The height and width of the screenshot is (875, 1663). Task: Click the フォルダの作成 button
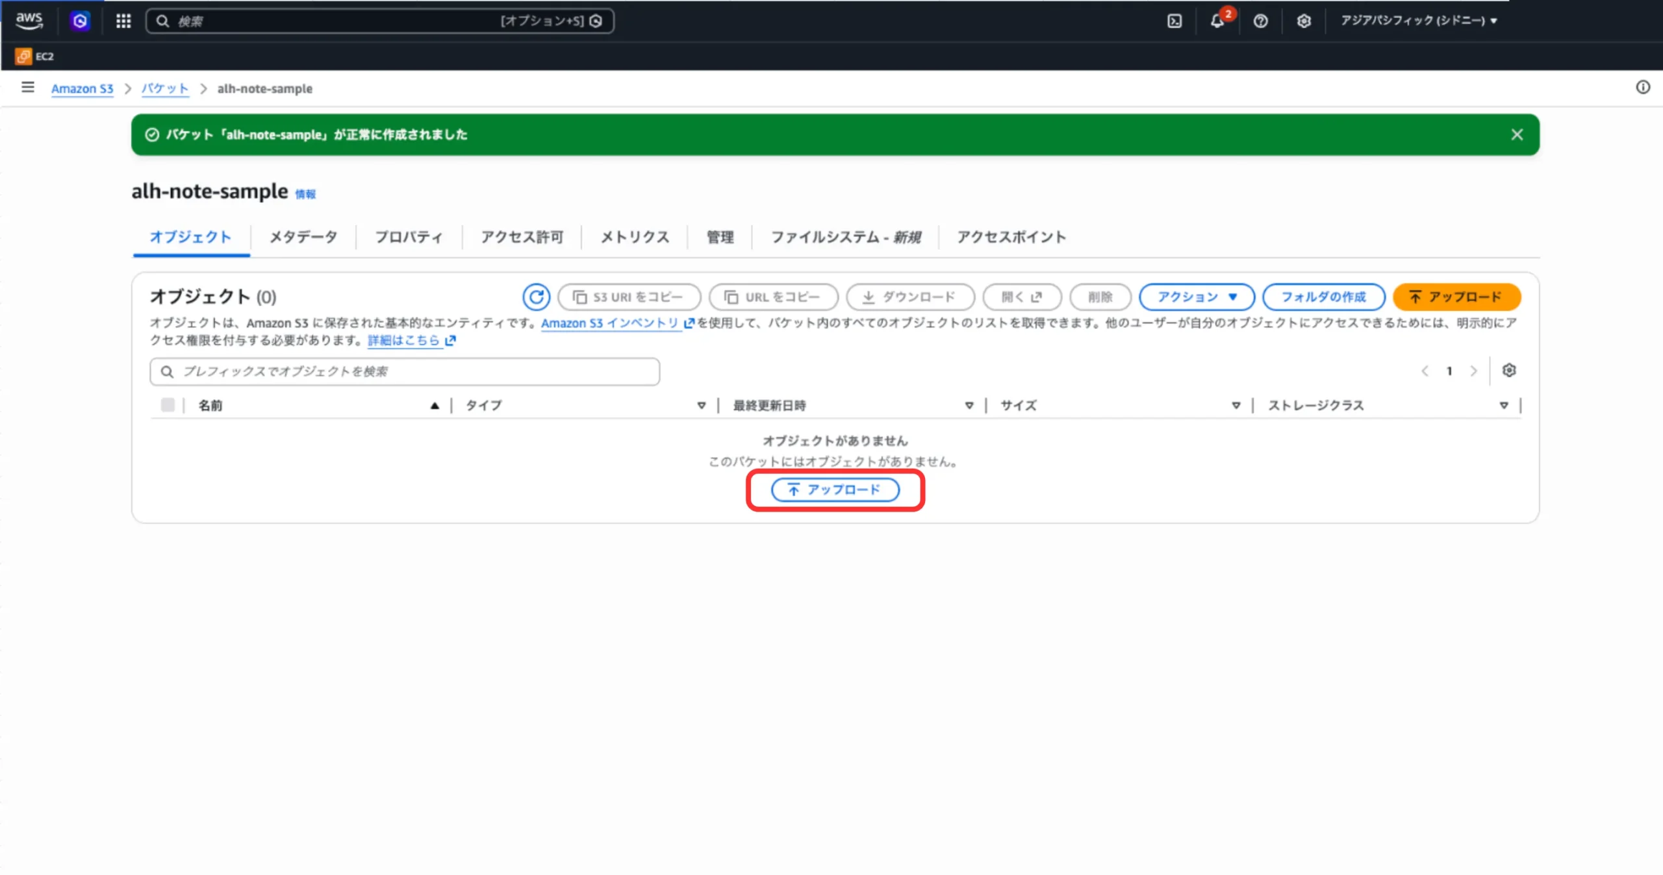pyautogui.click(x=1323, y=297)
